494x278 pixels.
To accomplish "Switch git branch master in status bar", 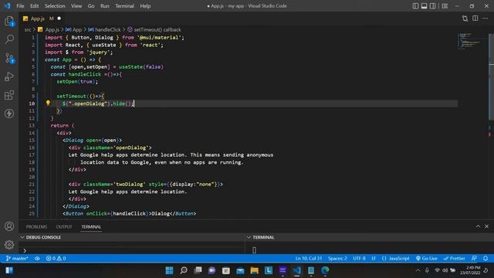I will click(17, 259).
